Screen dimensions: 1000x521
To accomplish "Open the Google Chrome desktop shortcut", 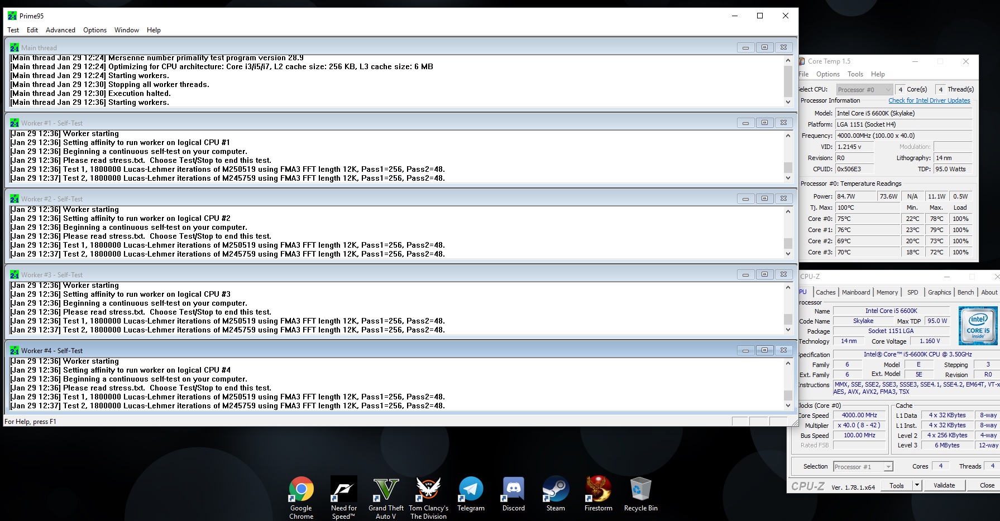I will [x=301, y=497].
